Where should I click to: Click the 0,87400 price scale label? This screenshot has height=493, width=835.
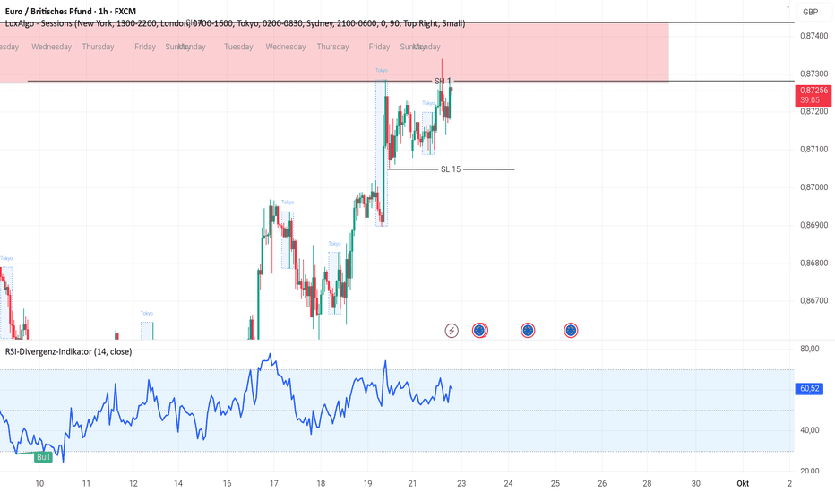814,36
